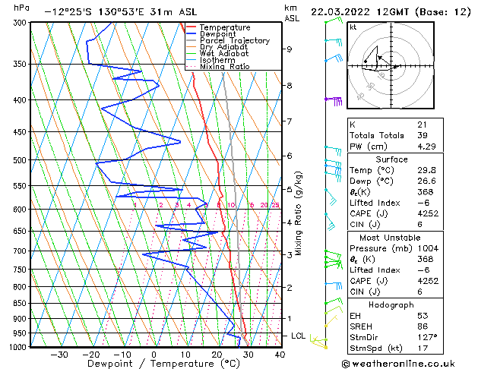Click the Most Unstable section heading
Viewport: 478px width, 369px height.
click(390, 238)
